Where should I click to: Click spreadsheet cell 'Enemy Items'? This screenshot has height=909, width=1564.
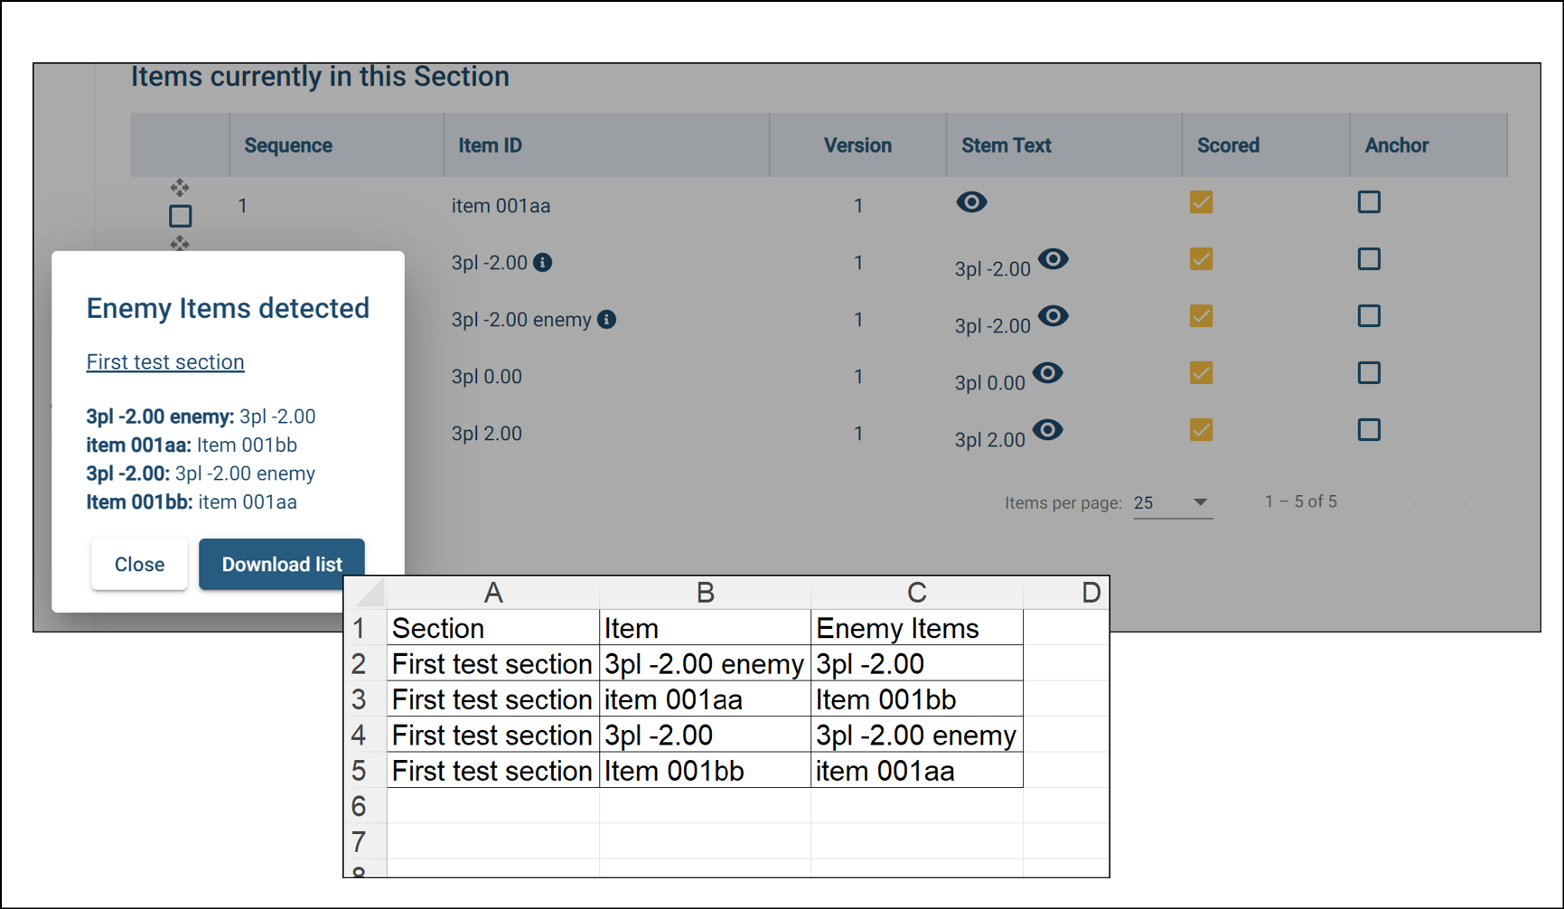tap(917, 628)
